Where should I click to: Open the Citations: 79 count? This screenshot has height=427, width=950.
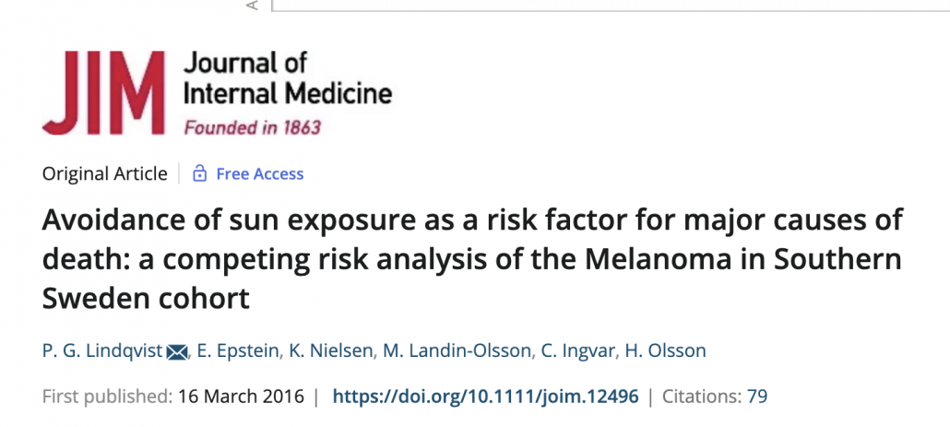coord(713,397)
